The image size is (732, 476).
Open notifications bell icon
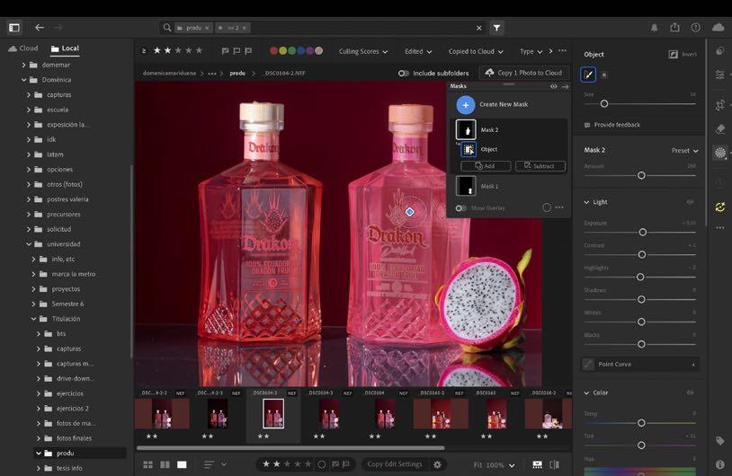click(654, 28)
